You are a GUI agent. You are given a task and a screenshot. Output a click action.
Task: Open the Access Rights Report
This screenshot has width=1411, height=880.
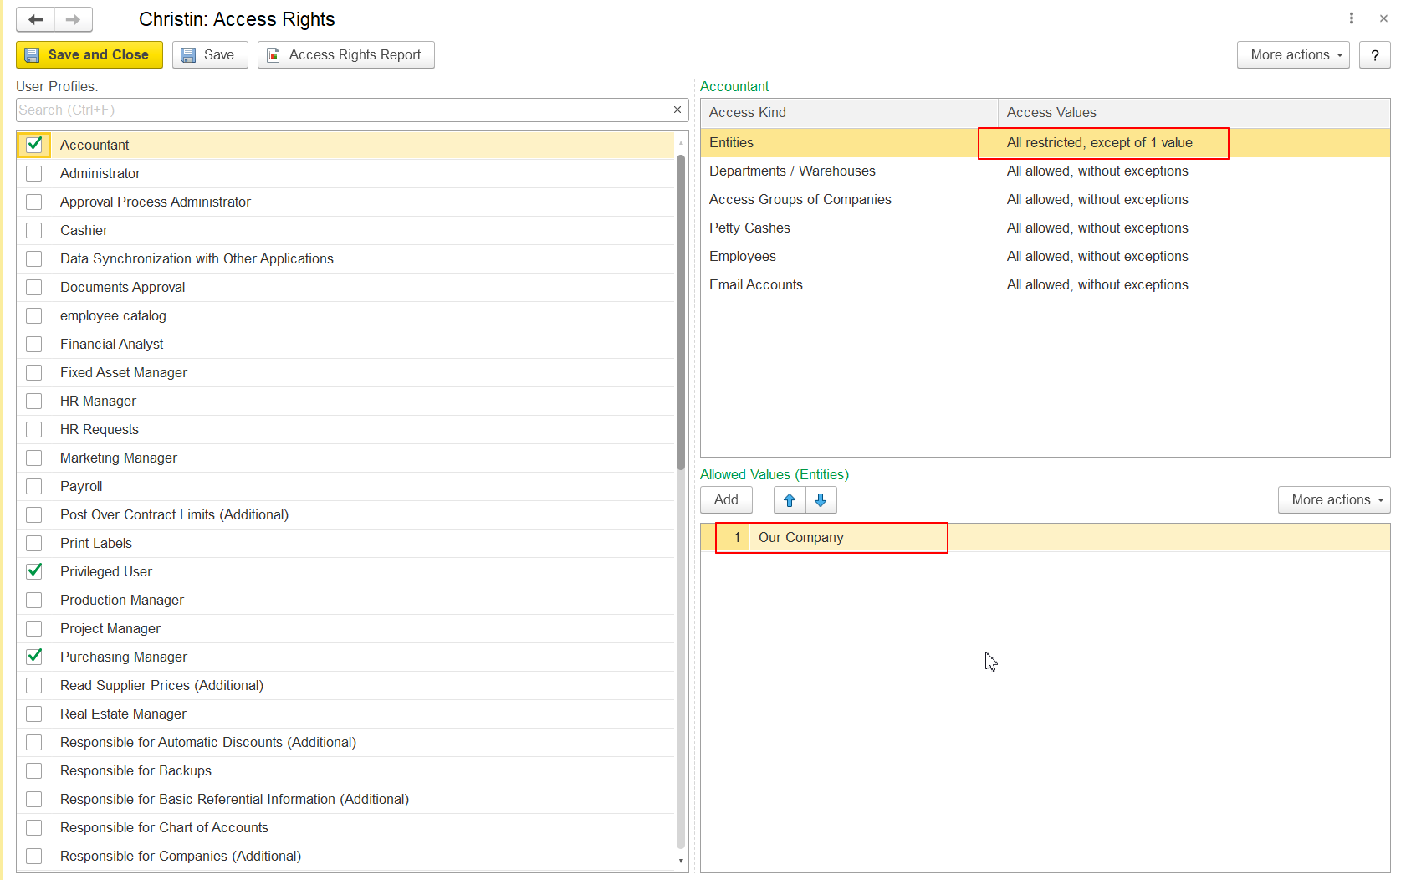point(345,55)
